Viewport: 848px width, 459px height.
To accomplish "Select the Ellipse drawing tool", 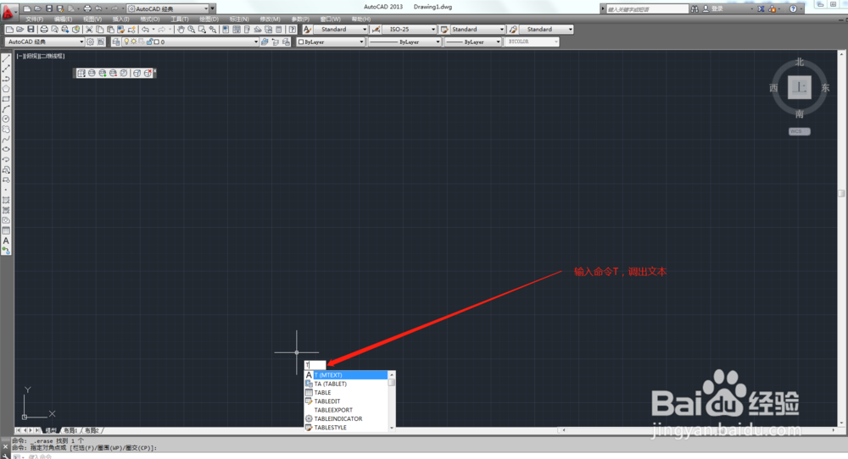I will click(6, 149).
